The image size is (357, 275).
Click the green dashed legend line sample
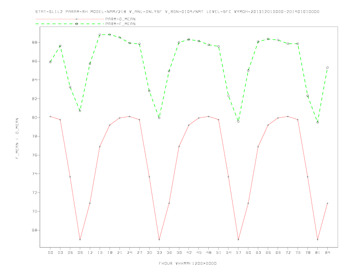click(x=70, y=24)
